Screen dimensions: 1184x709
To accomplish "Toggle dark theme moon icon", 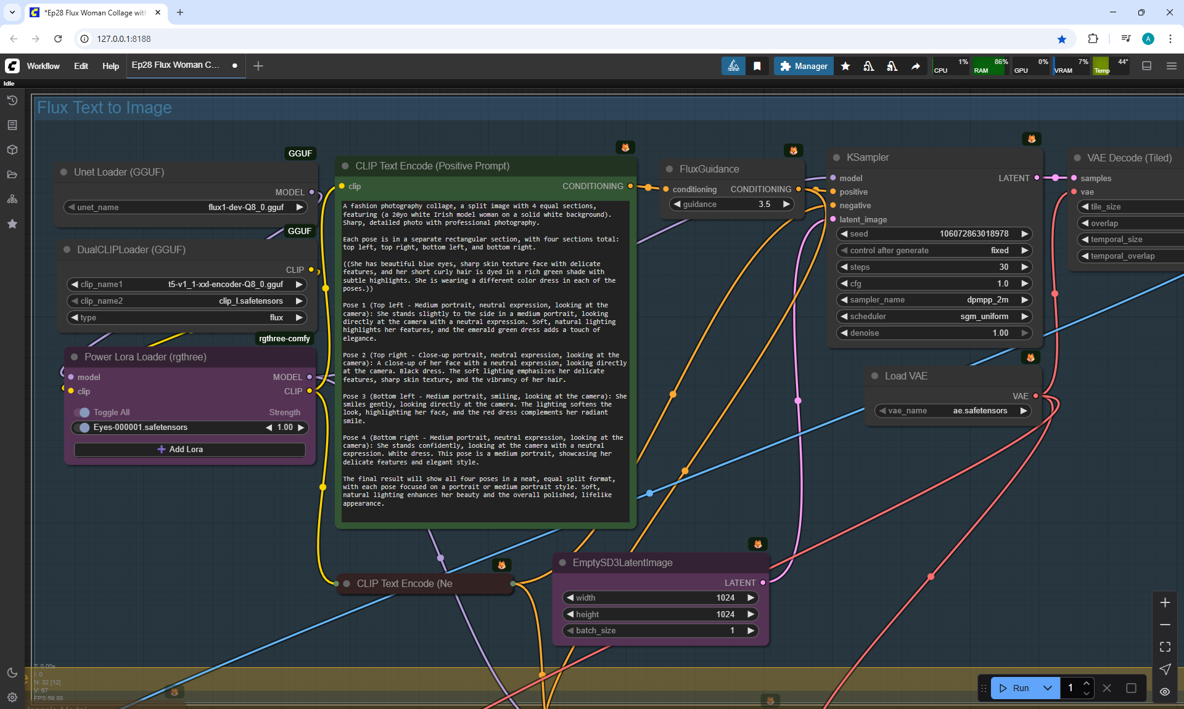I will coord(12,673).
